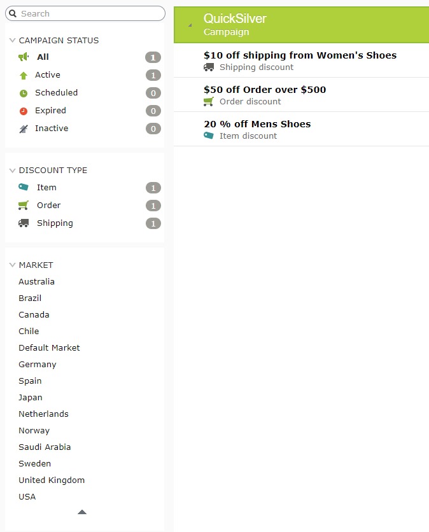Screen dimensions: 429x532
Task: Click the red Expired clock icon
Action: [24, 111]
